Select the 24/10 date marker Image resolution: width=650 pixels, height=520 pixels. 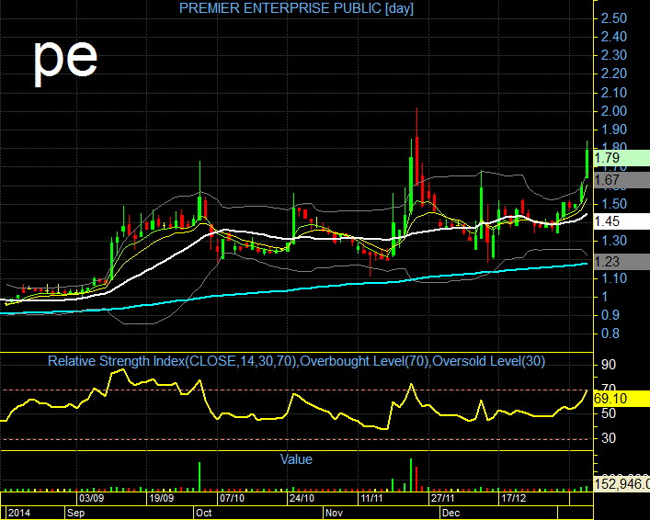tap(302, 498)
